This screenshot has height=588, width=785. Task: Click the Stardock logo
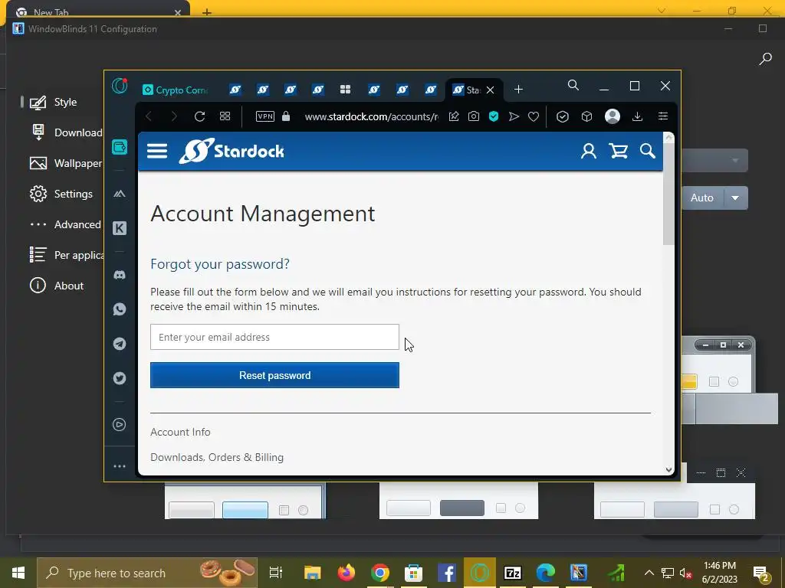coord(232,151)
